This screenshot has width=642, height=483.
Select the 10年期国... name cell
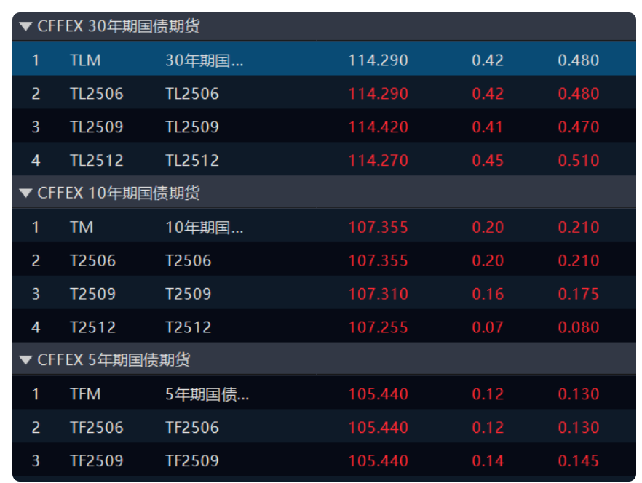[205, 227]
